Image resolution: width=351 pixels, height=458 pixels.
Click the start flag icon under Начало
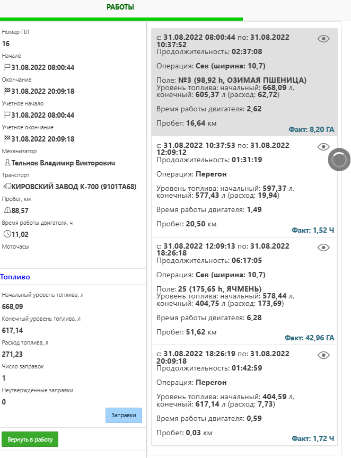tap(7, 67)
